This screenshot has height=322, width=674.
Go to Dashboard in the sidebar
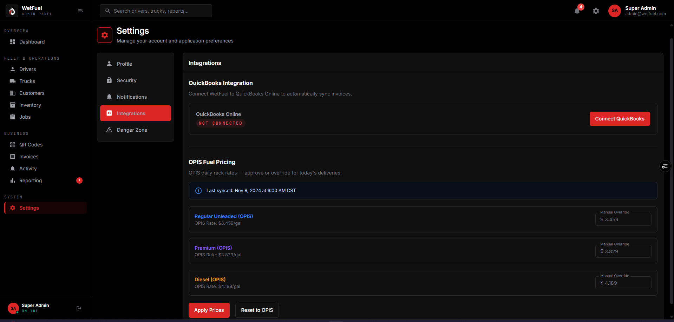(45, 42)
